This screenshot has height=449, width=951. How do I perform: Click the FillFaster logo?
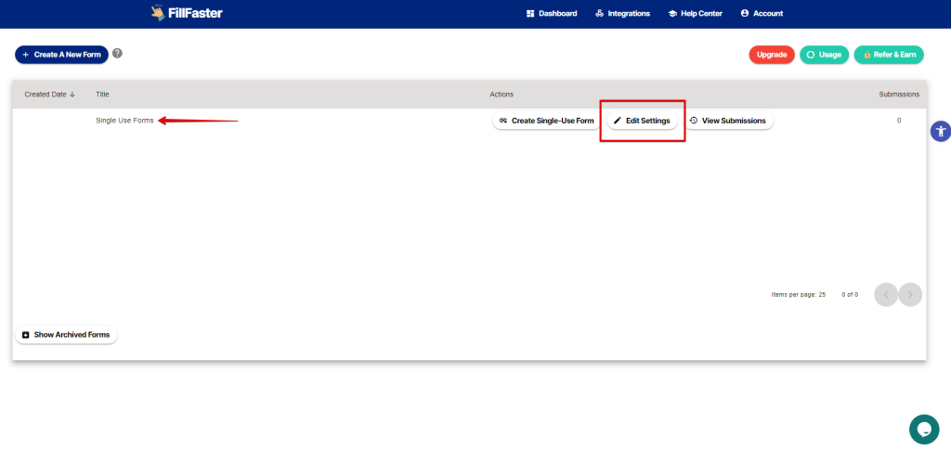tap(186, 14)
